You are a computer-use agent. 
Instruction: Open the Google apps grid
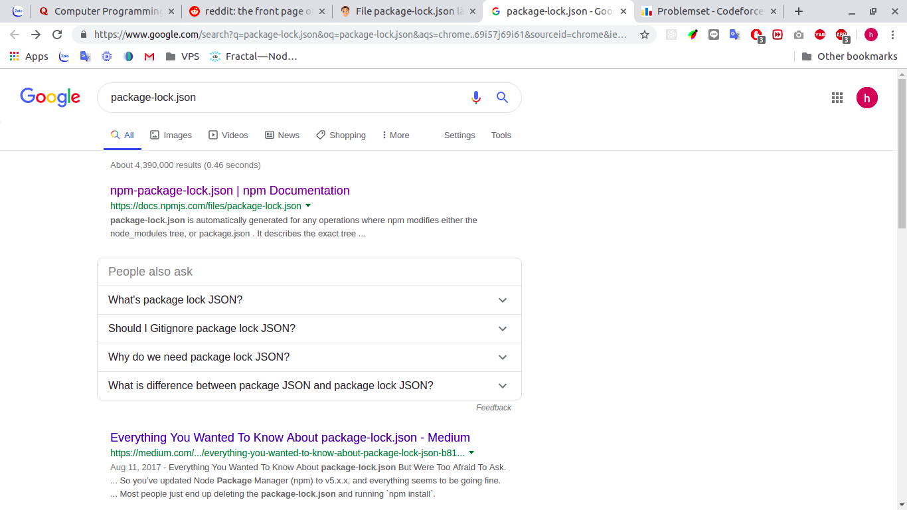(x=837, y=98)
